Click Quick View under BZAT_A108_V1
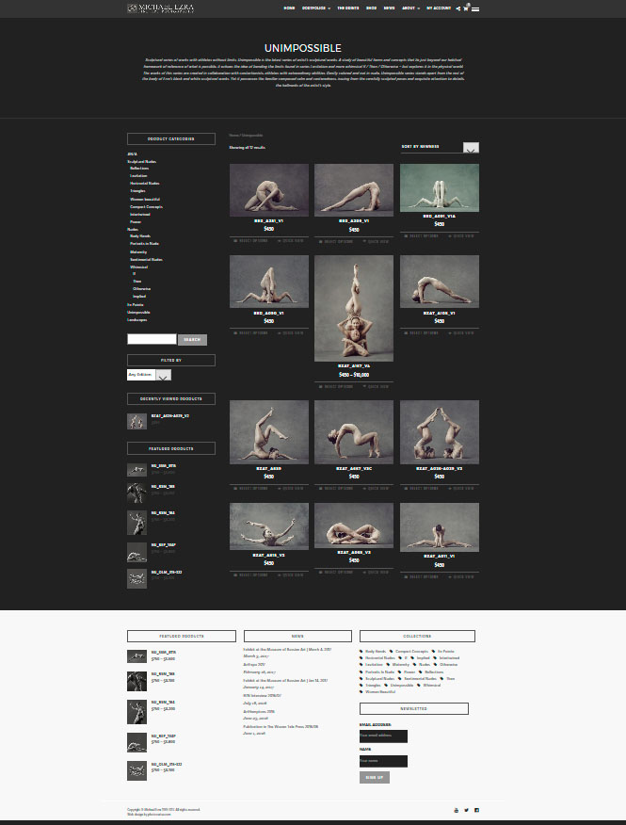This screenshot has height=825, width=626. (461, 333)
